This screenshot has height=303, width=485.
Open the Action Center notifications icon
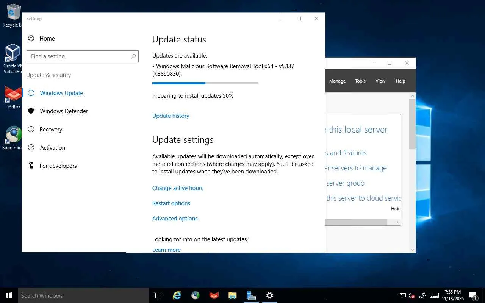[x=473, y=296]
